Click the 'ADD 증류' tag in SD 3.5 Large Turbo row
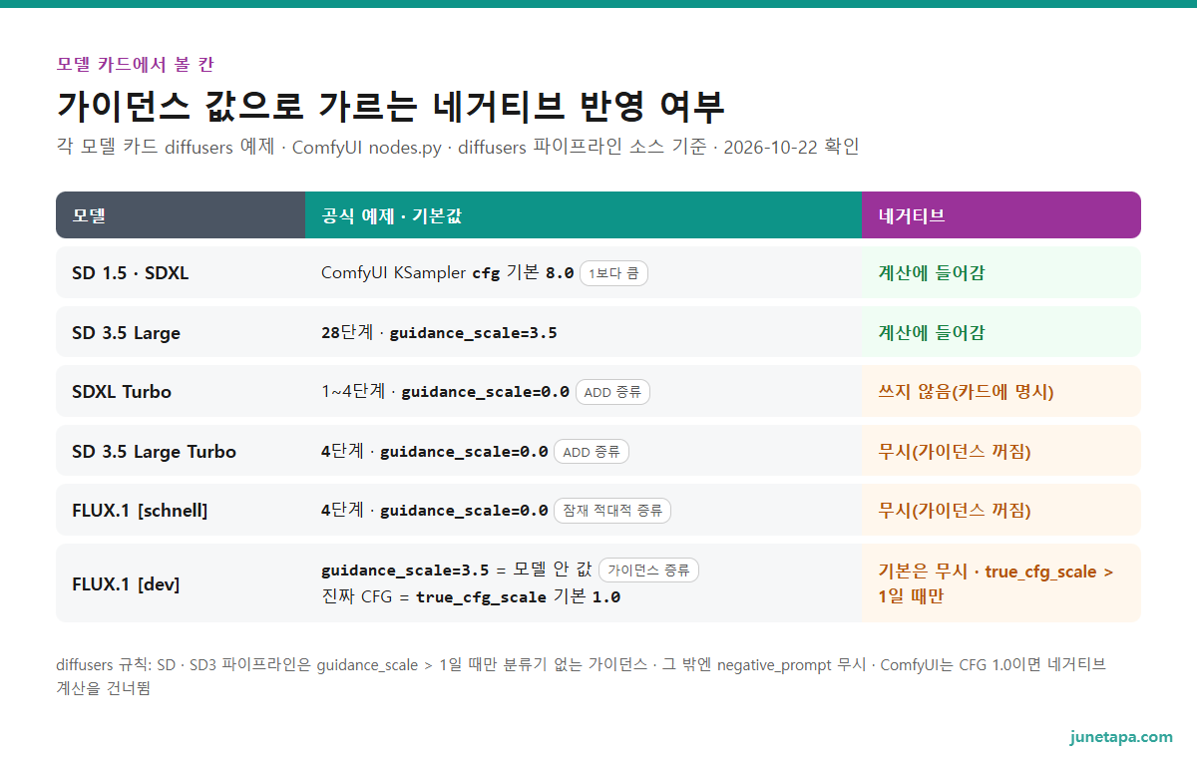Viewport: 1197px width, 764px height. (592, 452)
